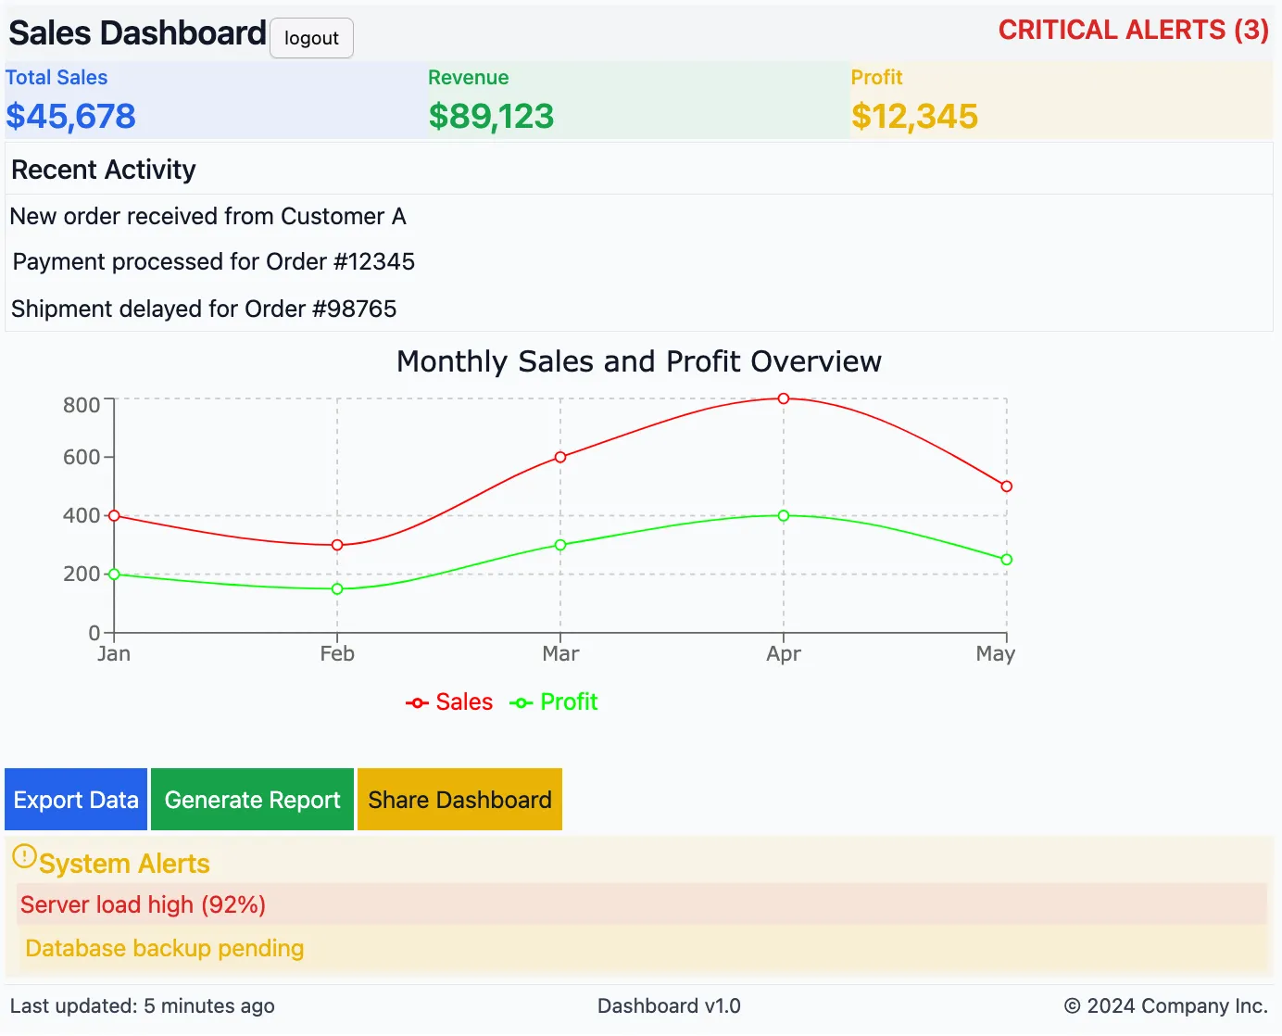Select the Total Sales card value $45,678
This screenshot has width=1282, height=1036.
pyautogui.click(x=71, y=116)
